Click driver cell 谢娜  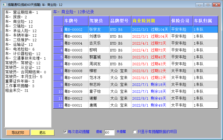pos(99,98)
